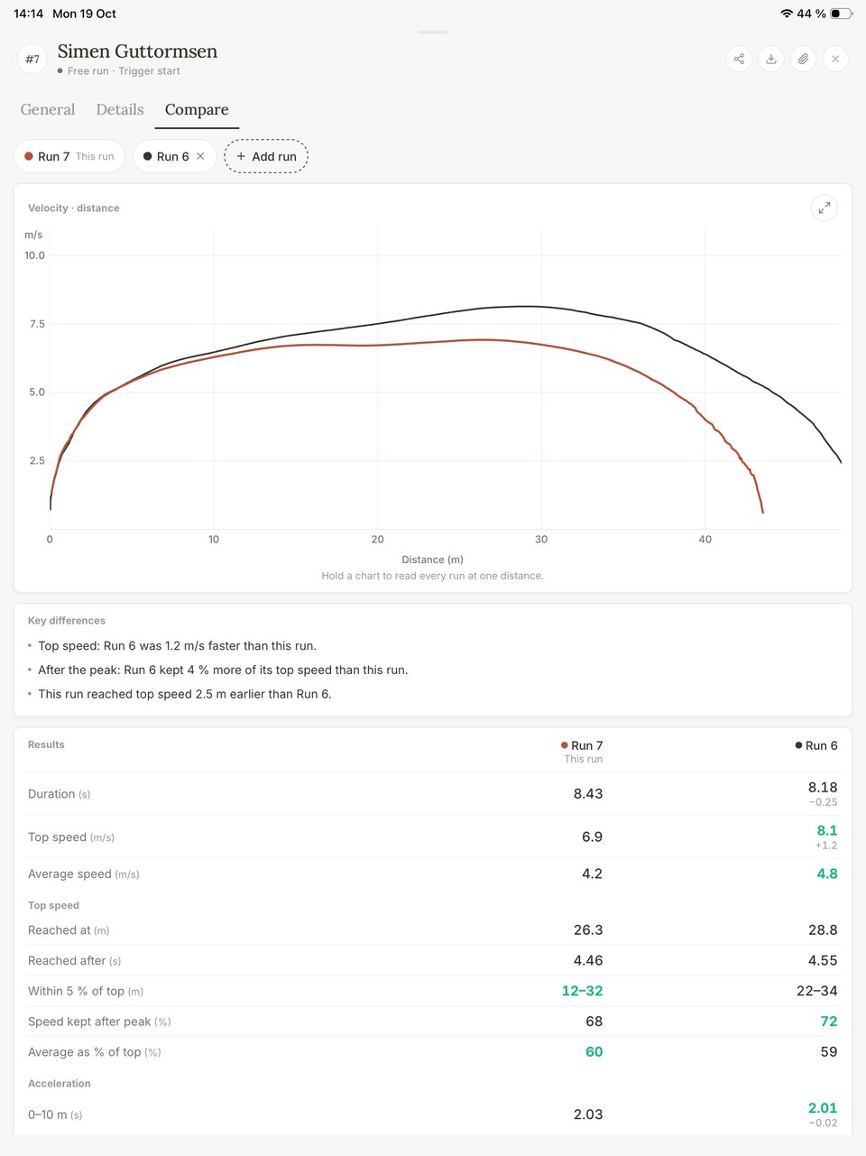Tap the download icon button
The height and width of the screenshot is (1156, 866).
[x=771, y=59]
